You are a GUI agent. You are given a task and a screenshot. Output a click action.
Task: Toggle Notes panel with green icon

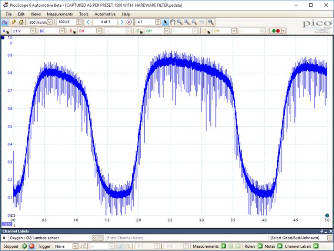(x=280, y=246)
